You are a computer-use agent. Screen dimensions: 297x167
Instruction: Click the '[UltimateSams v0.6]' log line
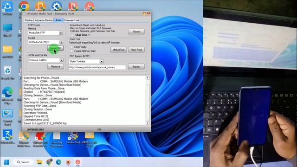click(x=36, y=120)
